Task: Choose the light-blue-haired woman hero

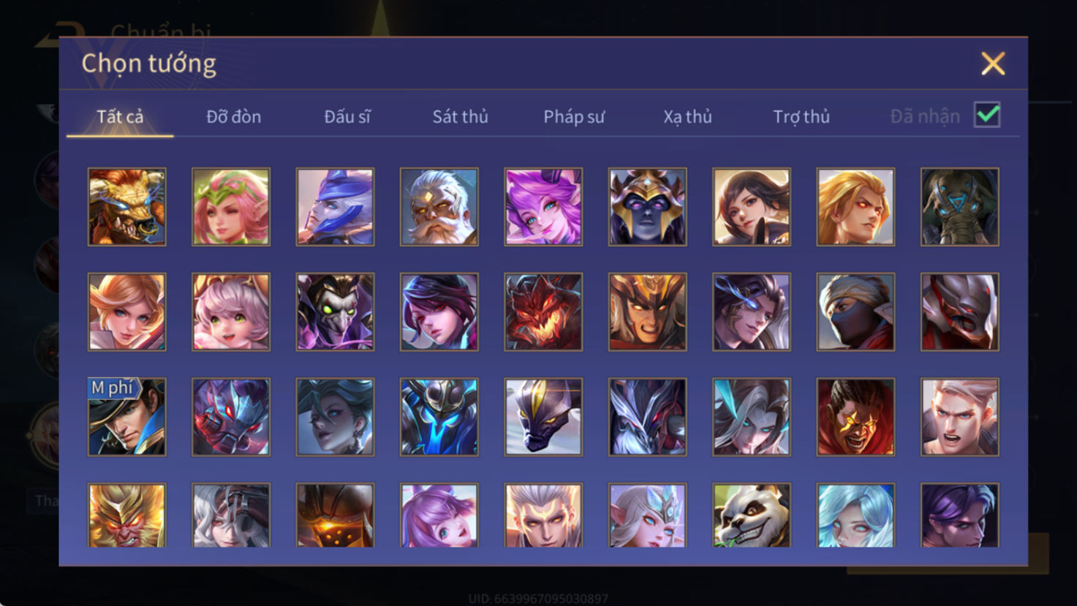Action: point(855,515)
